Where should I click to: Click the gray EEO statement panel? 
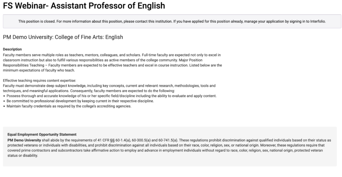[170, 147]
